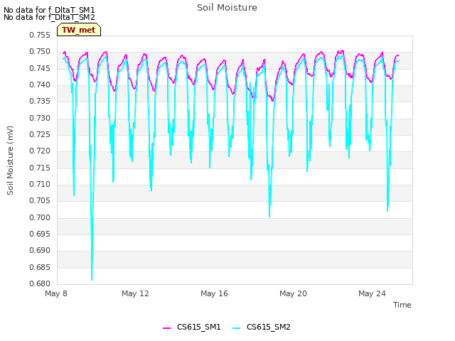Click the magenta CS615_SM1 legend swatch
This screenshot has width=455, height=341.
point(166,328)
